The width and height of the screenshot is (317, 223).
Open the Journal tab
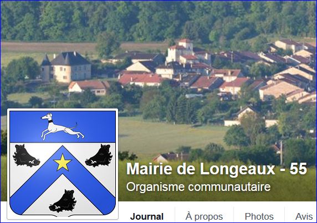[147, 216]
